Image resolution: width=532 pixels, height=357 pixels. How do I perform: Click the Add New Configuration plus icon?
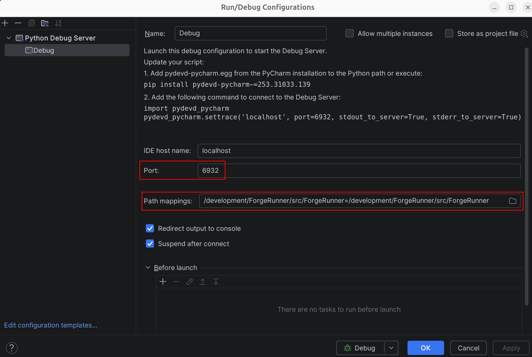(5, 23)
